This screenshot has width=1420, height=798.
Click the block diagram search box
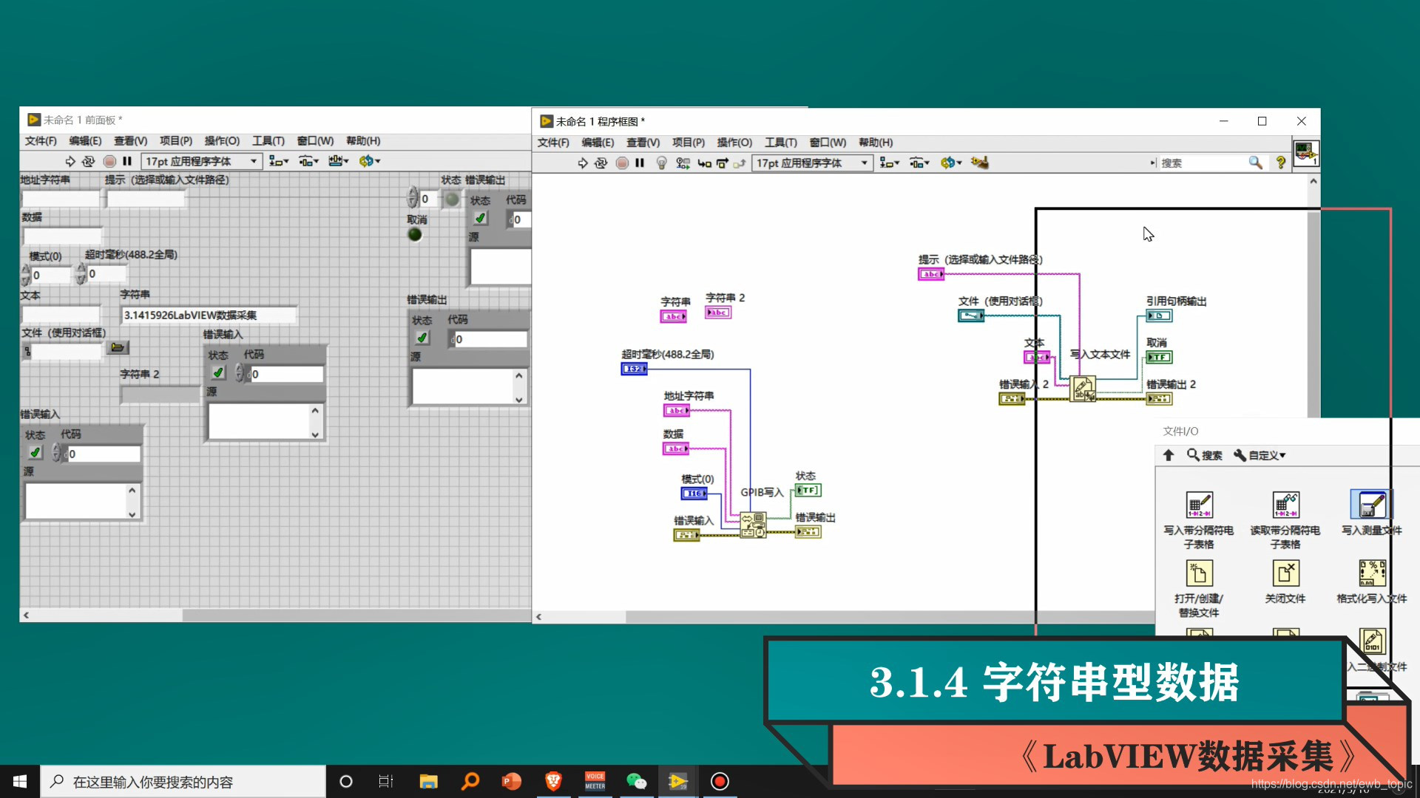pyautogui.click(x=1201, y=163)
